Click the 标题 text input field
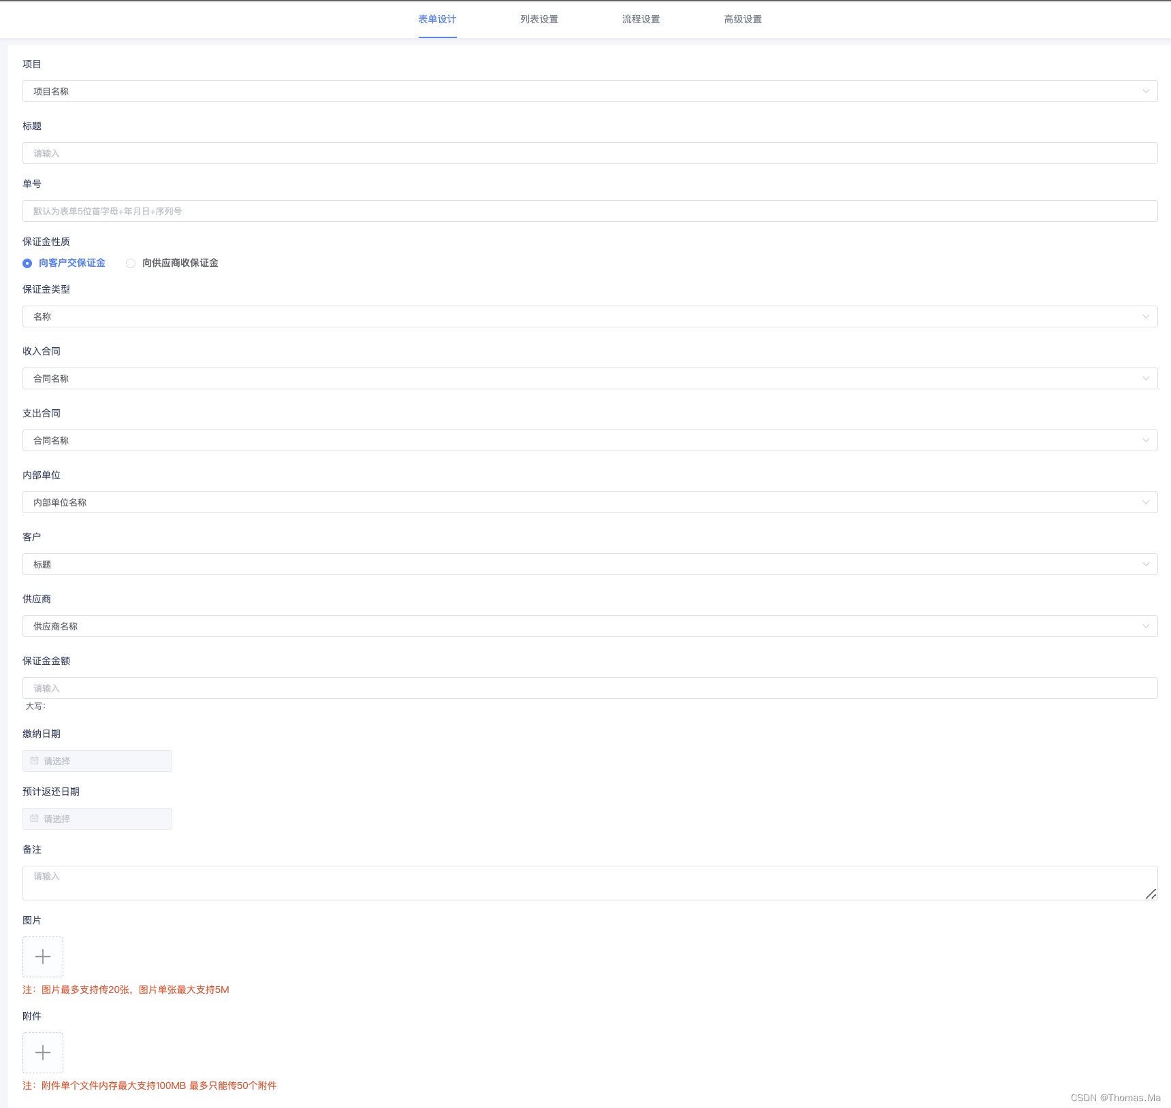Image resolution: width=1171 pixels, height=1108 pixels. 590,153
